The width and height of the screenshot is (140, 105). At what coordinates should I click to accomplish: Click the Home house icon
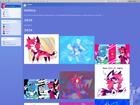4,10
